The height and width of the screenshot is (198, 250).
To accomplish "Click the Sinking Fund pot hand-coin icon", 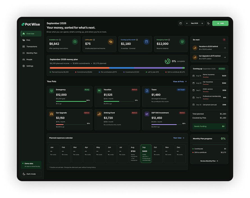I will [99, 114].
